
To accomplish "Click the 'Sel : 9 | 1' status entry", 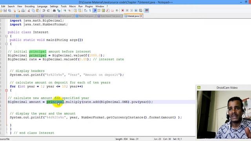I will (177, 139).
